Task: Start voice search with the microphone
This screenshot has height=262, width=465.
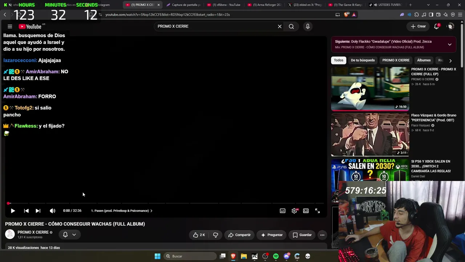Action: tap(308, 26)
